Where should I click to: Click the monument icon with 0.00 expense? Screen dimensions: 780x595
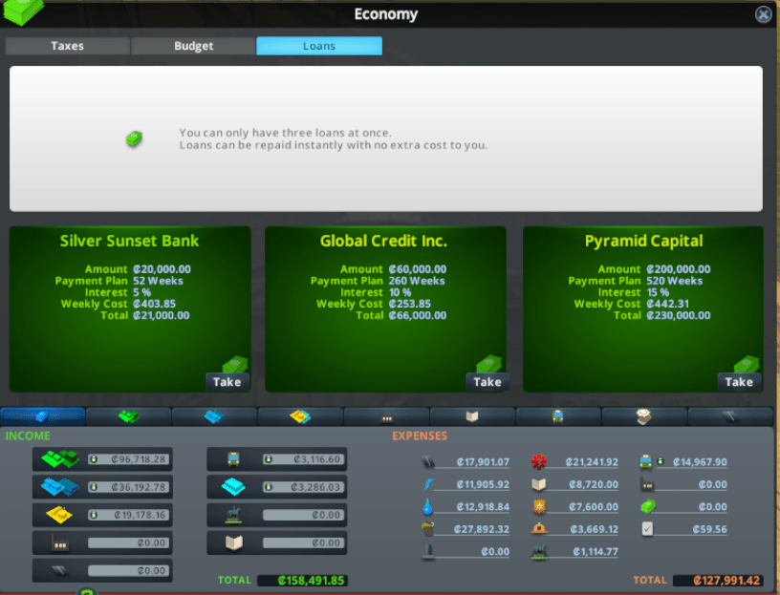point(428,552)
